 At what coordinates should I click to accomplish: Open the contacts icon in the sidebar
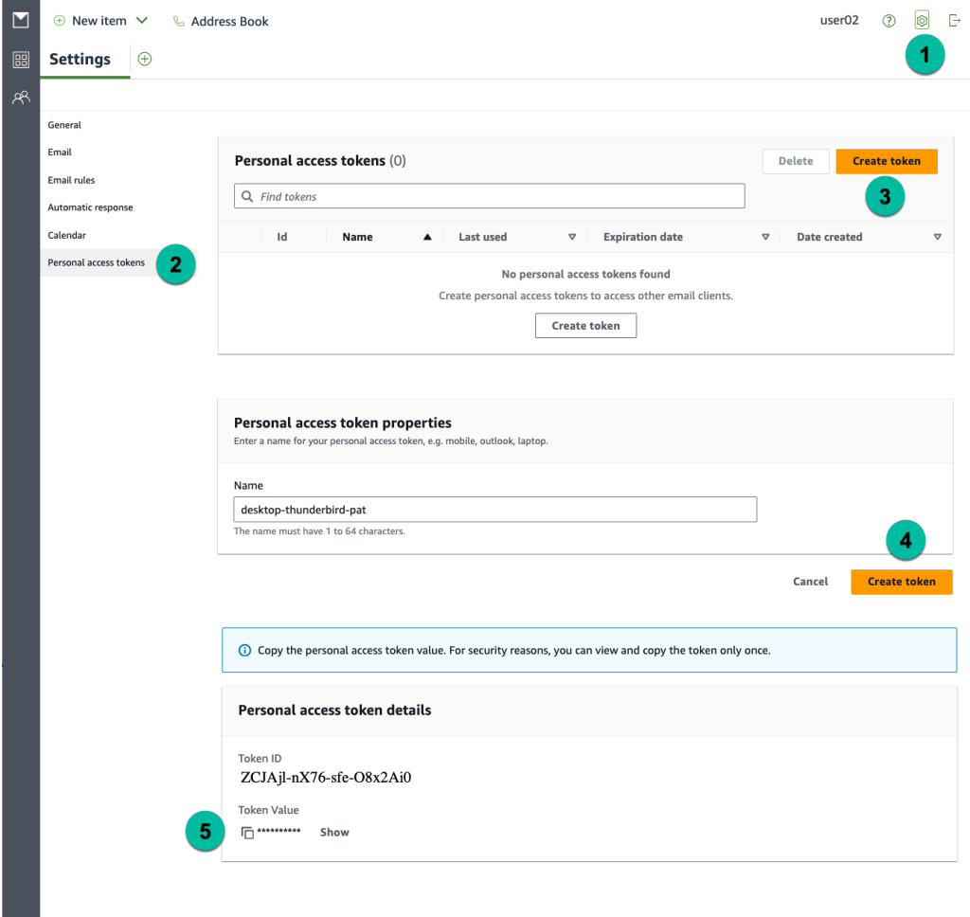tap(20, 97)
